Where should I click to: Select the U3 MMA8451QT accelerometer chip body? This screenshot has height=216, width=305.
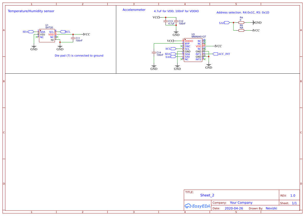click(x=193, y=50)
